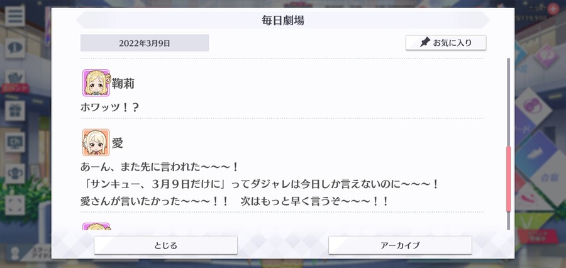
Task: Click 愛's avatar thumbnail
Action: pyautogui.click(x=96, y=142)
